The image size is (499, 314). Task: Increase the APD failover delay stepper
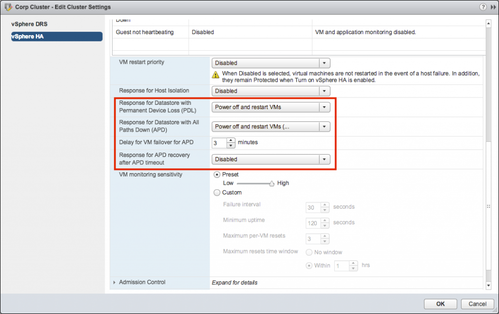pyautogui.click(x=231, y=140)
